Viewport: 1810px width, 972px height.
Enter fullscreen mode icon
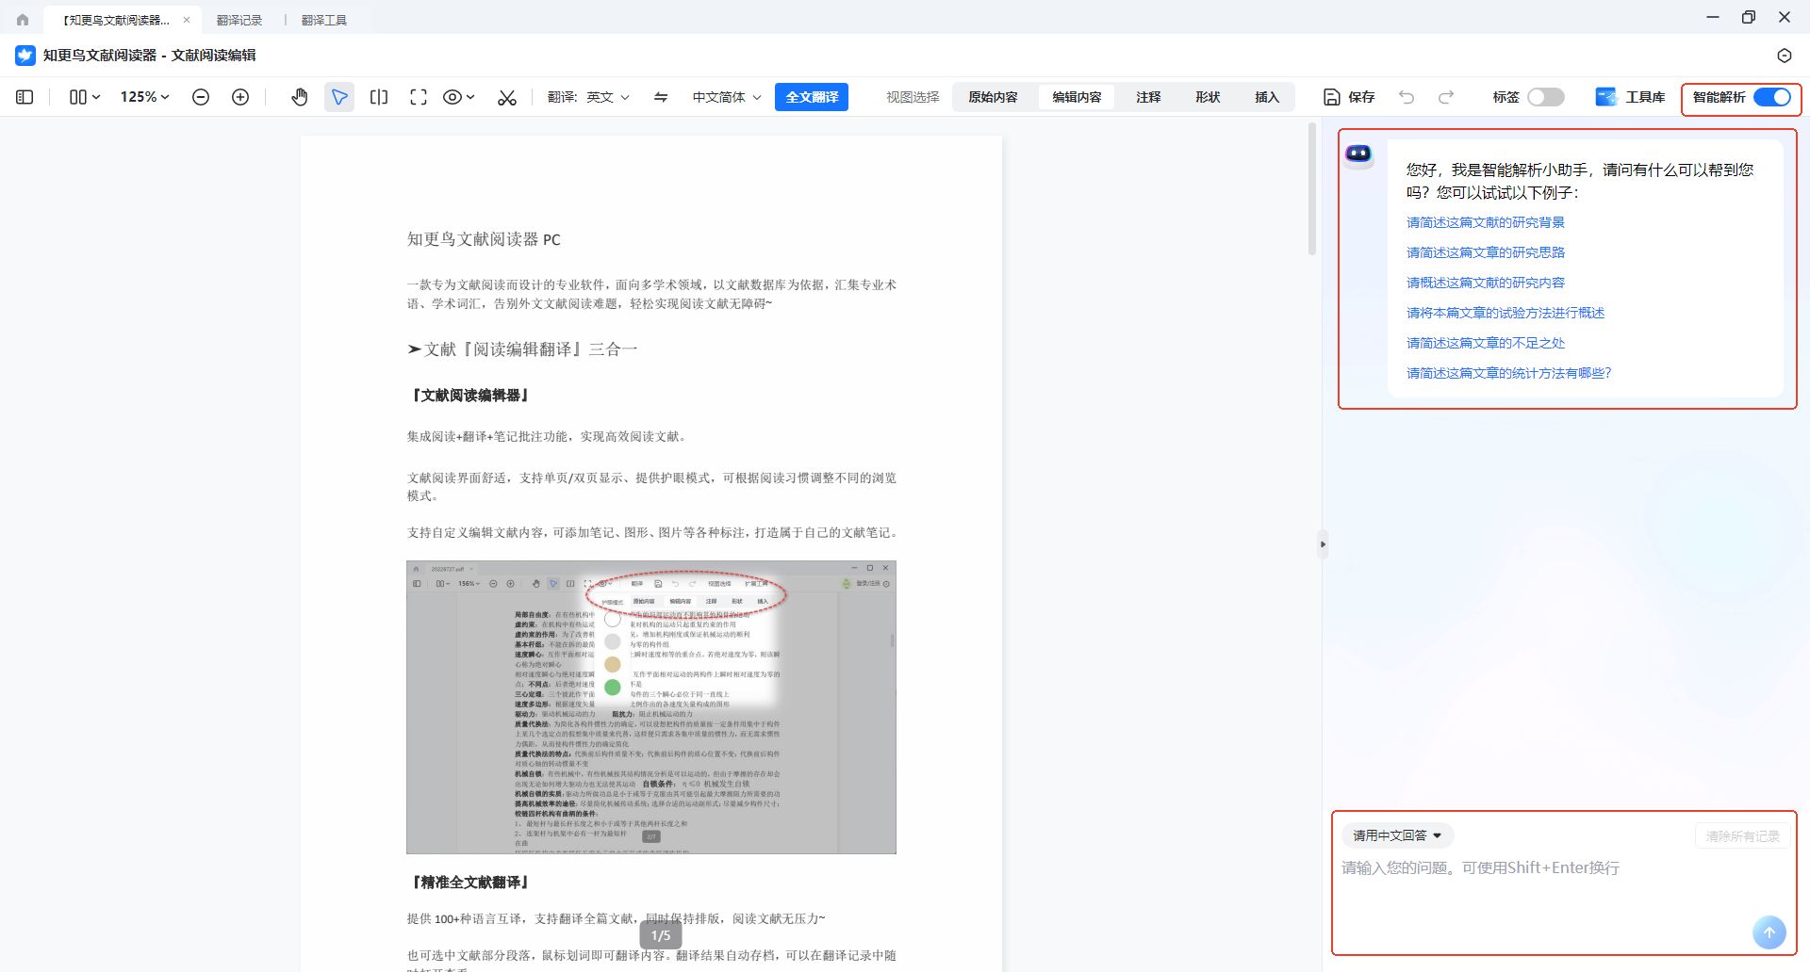click(x=419, y=97)
